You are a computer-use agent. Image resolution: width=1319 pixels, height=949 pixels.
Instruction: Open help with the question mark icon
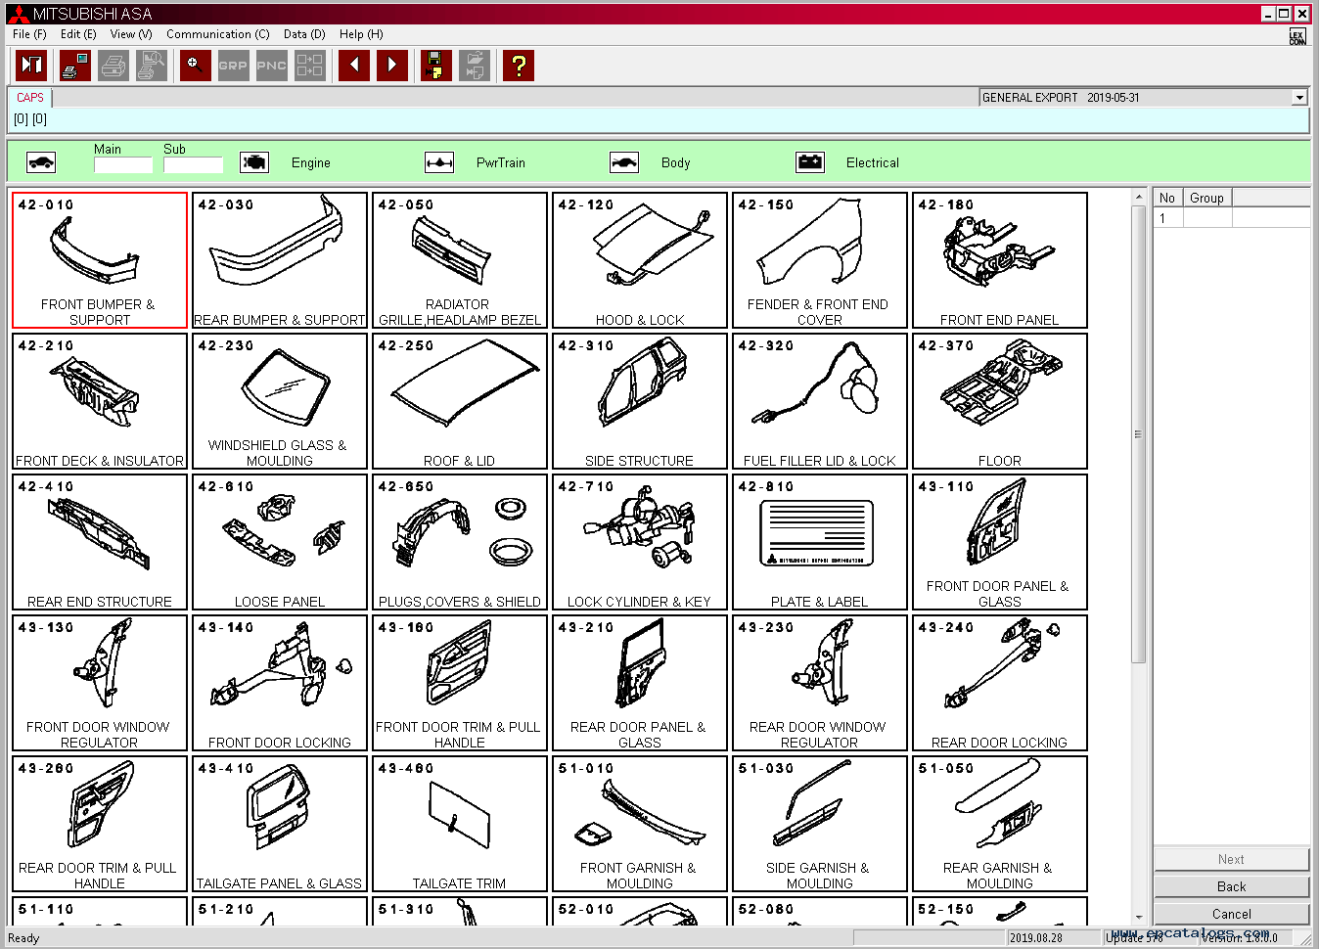coord(519,66)
